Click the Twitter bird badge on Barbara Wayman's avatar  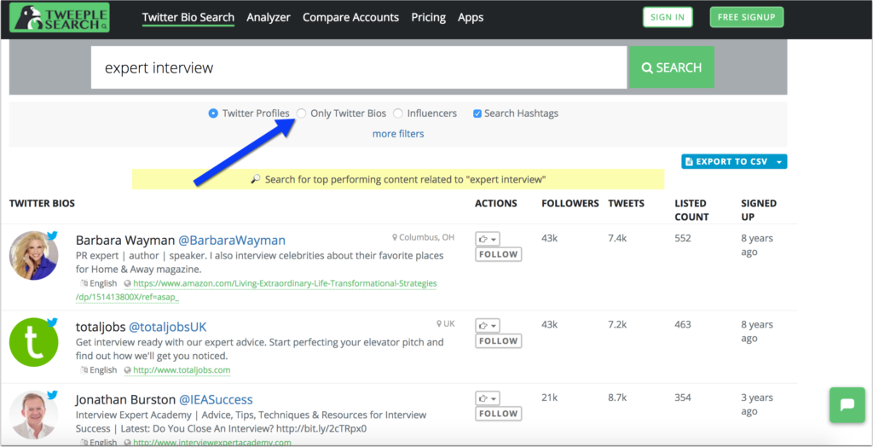click(x=52, y=235)
